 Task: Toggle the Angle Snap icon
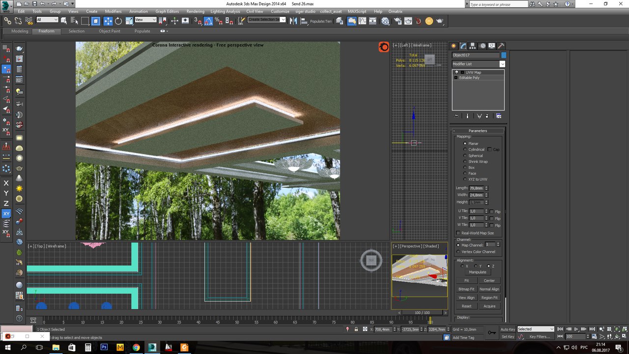pyautogui.click(x=208, y=21)
